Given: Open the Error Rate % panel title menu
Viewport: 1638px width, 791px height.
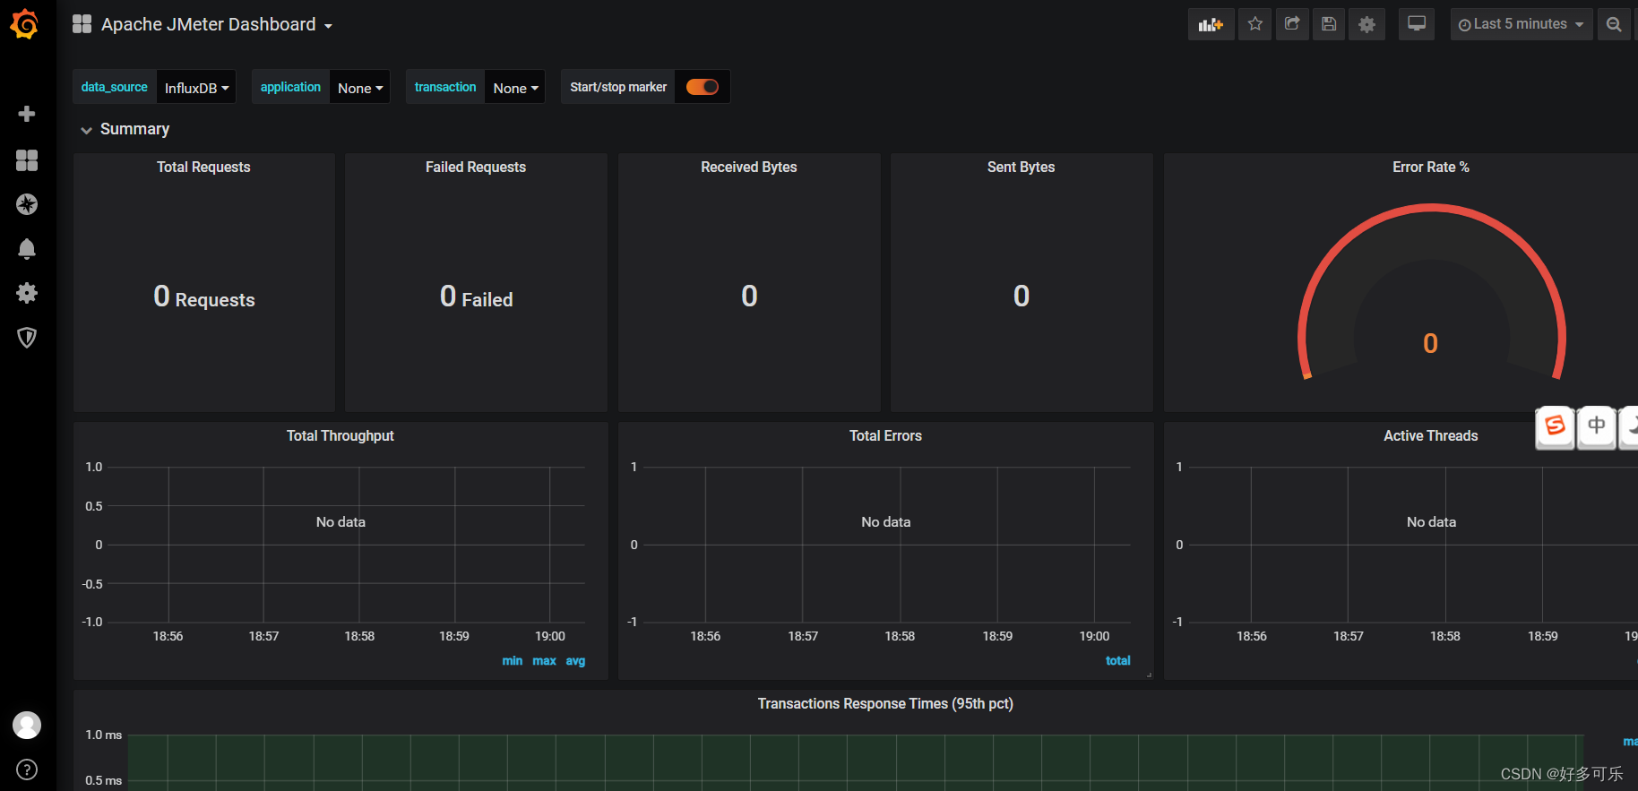Looking at the screenshot, I should pyautogui.click(x=1431, y=167).
